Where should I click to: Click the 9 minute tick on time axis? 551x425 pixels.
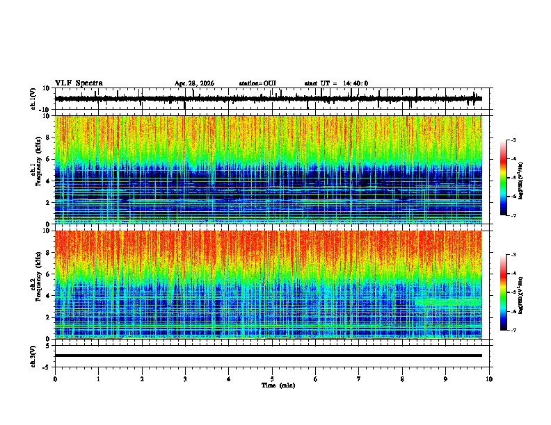point(445,379)
